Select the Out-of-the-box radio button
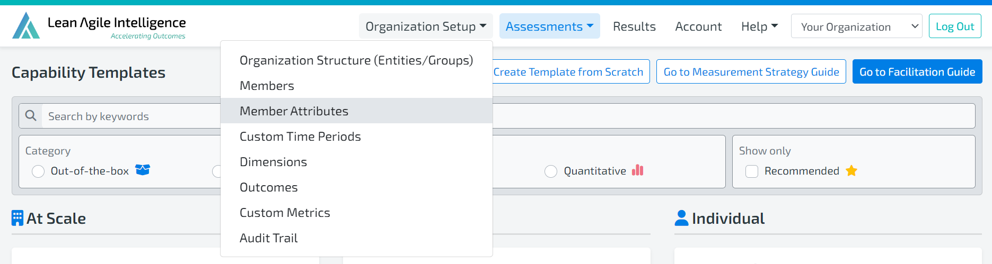Screen dimensions: 992x264 pos(38,171)
